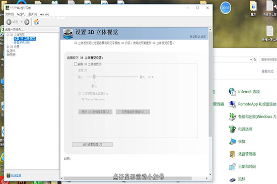Image resolution: width=277 pixels, height=184 pixels.
Task: Click the control panel search box
Action: (x=268, y=59)
